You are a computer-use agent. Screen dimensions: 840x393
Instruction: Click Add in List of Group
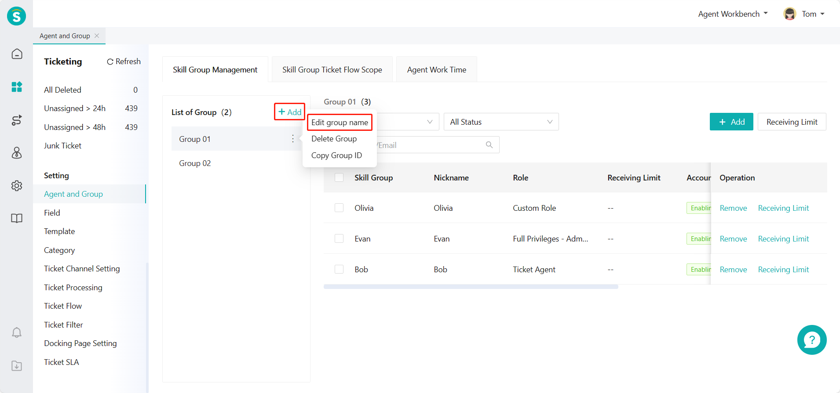(290, 112)
